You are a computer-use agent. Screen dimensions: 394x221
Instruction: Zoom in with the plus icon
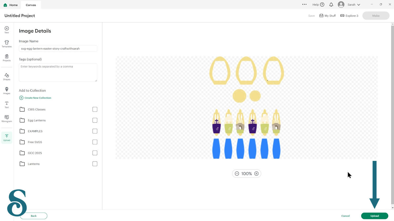pos(257,173)
